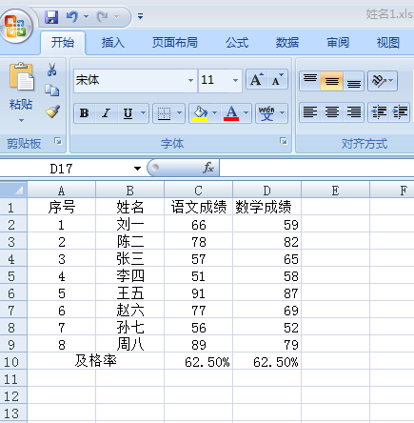Image resolution: width=414 pixels, height=423 pixels.
Task: Toggle bold formatting
Action: (85, 113)
